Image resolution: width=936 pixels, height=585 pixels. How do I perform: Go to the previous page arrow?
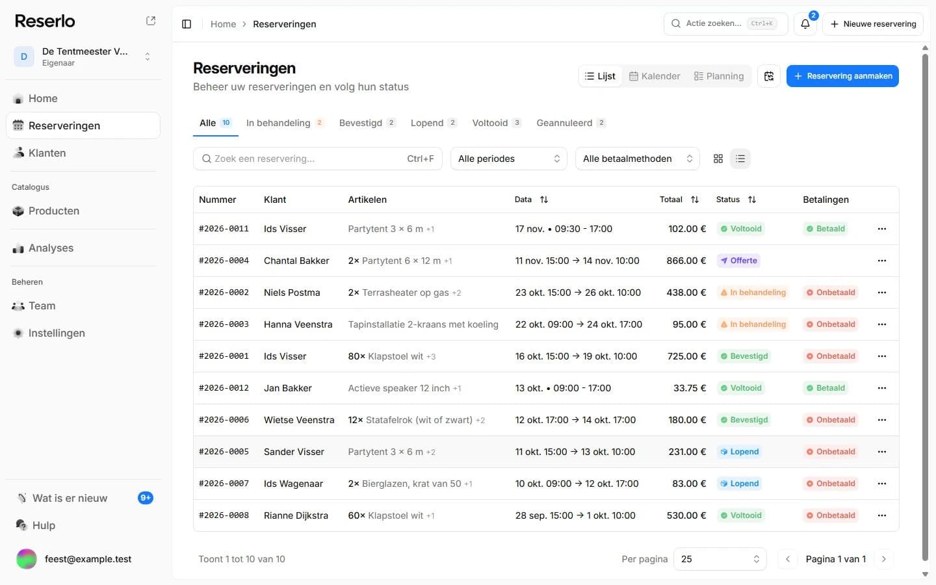pyautogui.click(x=788, y=559)
